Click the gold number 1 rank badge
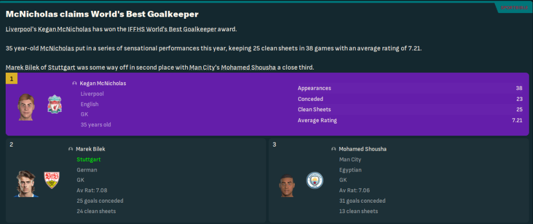Viewport: 533px width, 224px height. pyautogui.click(x=11, y=78)
